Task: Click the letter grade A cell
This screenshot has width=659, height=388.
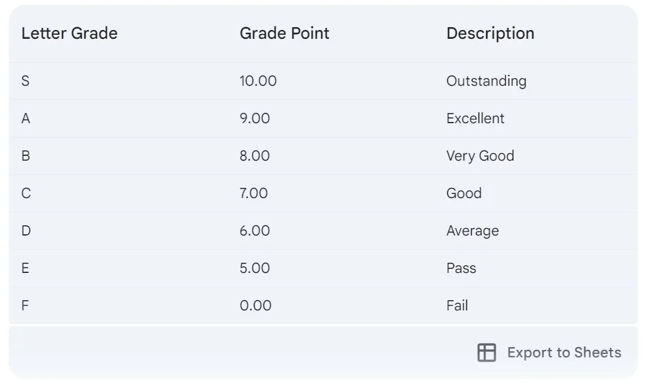Action: 26,118
